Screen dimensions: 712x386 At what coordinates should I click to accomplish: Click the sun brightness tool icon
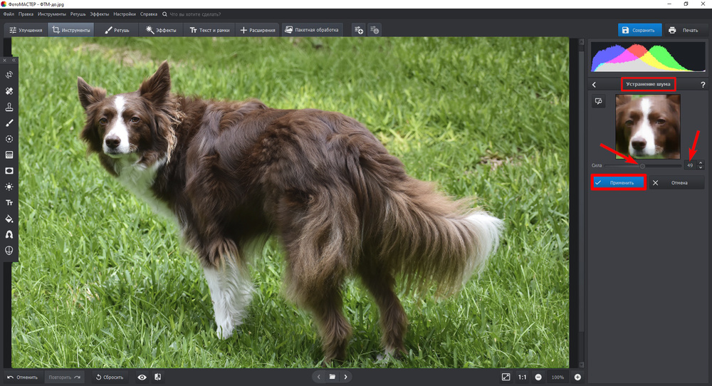(x=9, y=187)
